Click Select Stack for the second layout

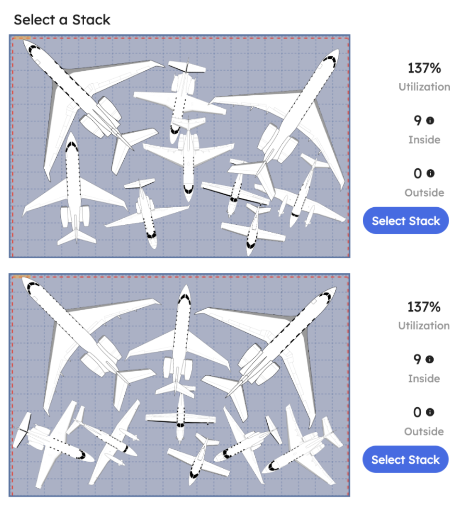tap(406, 460)
